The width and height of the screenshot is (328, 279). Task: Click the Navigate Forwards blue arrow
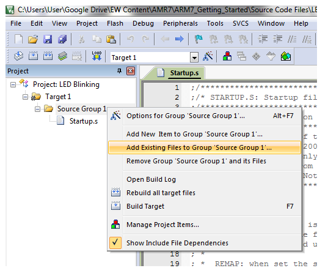point(180,39)
